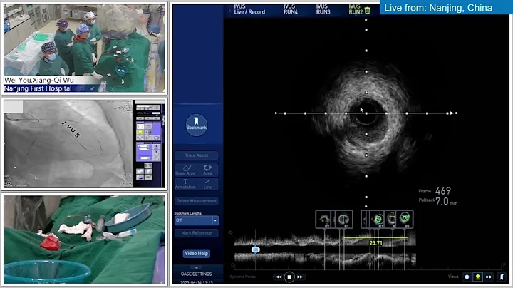Open the green-traced bookmark thumbnail 07
The height and width of the screenshot is (288, 513).
coord(378,219)
